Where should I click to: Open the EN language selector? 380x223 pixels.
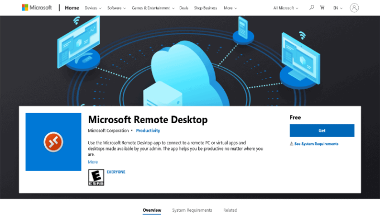click(x=338, y=8)
